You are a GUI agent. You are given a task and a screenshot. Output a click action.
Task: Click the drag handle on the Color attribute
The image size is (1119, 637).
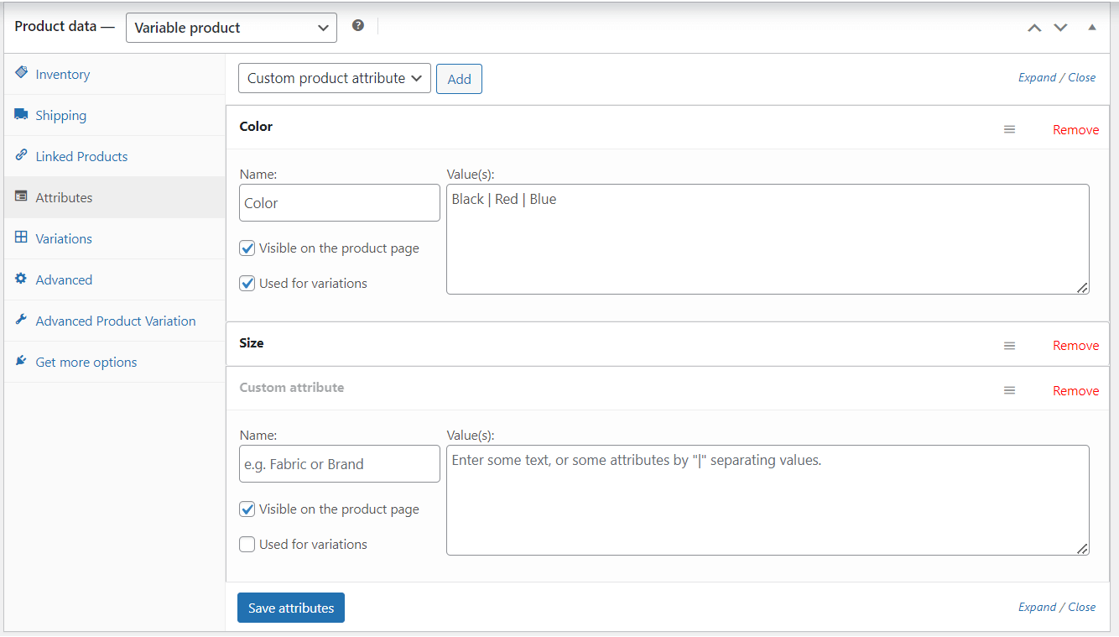1009,129
